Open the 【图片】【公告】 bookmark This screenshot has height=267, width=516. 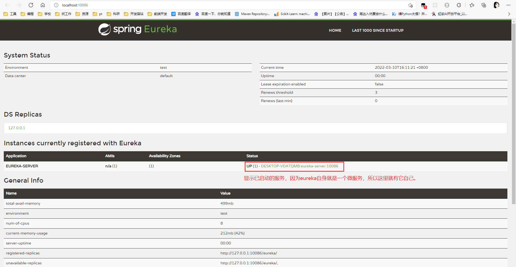tap(331, 14)
